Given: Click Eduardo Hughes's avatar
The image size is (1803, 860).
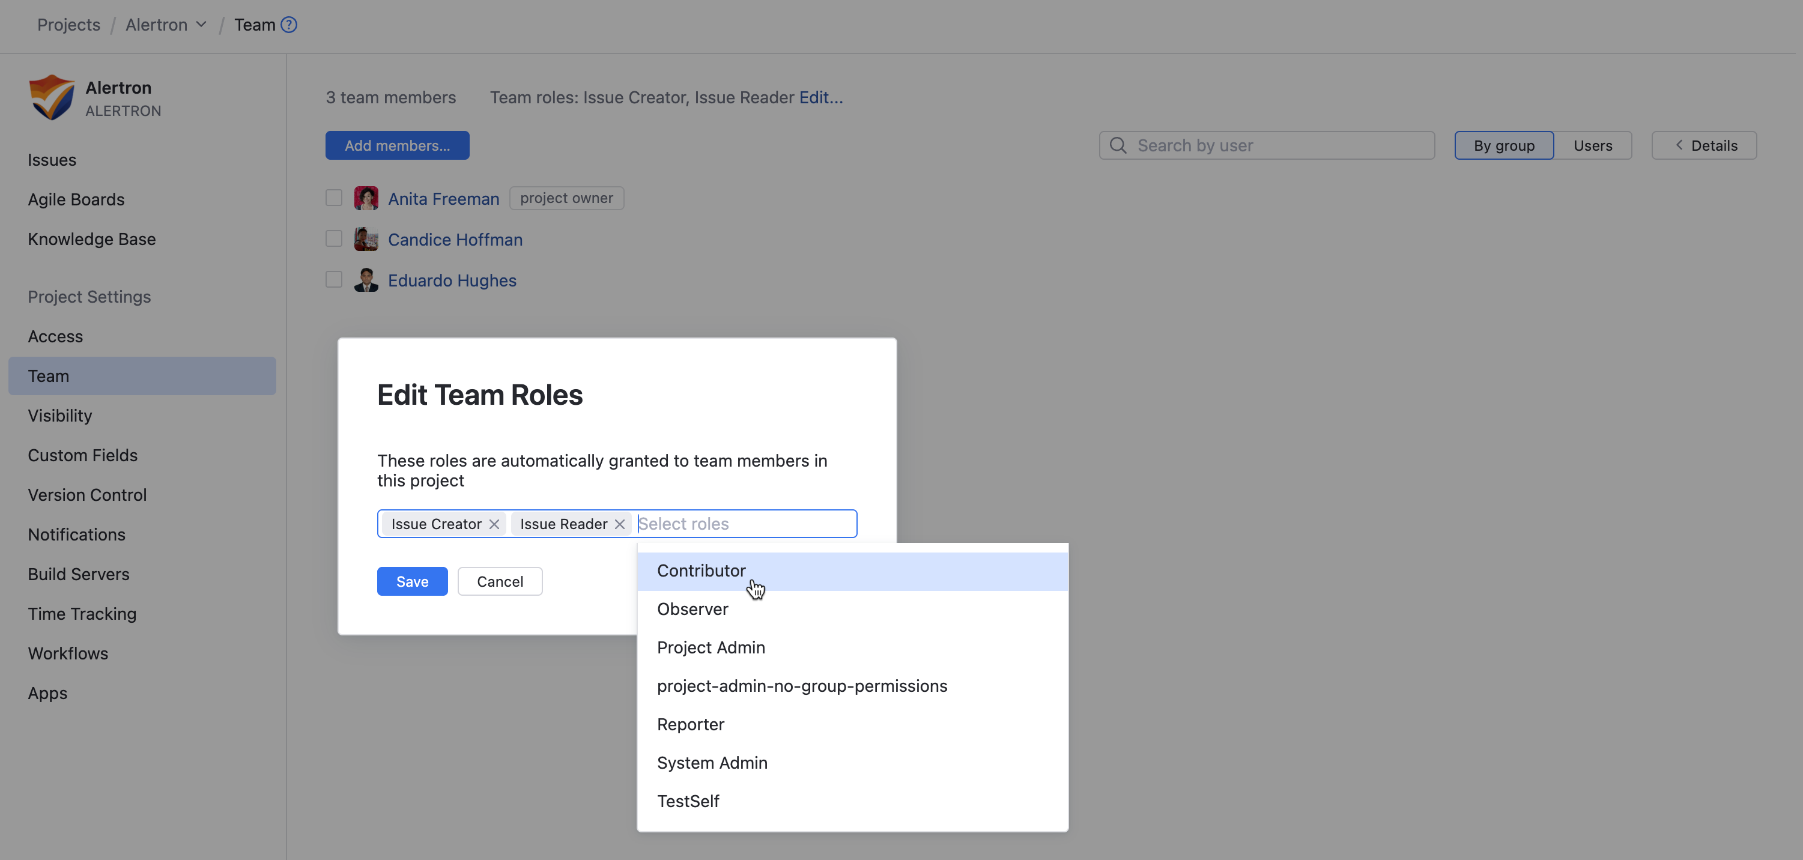Looking at the screenshot, I should [366, 280].
